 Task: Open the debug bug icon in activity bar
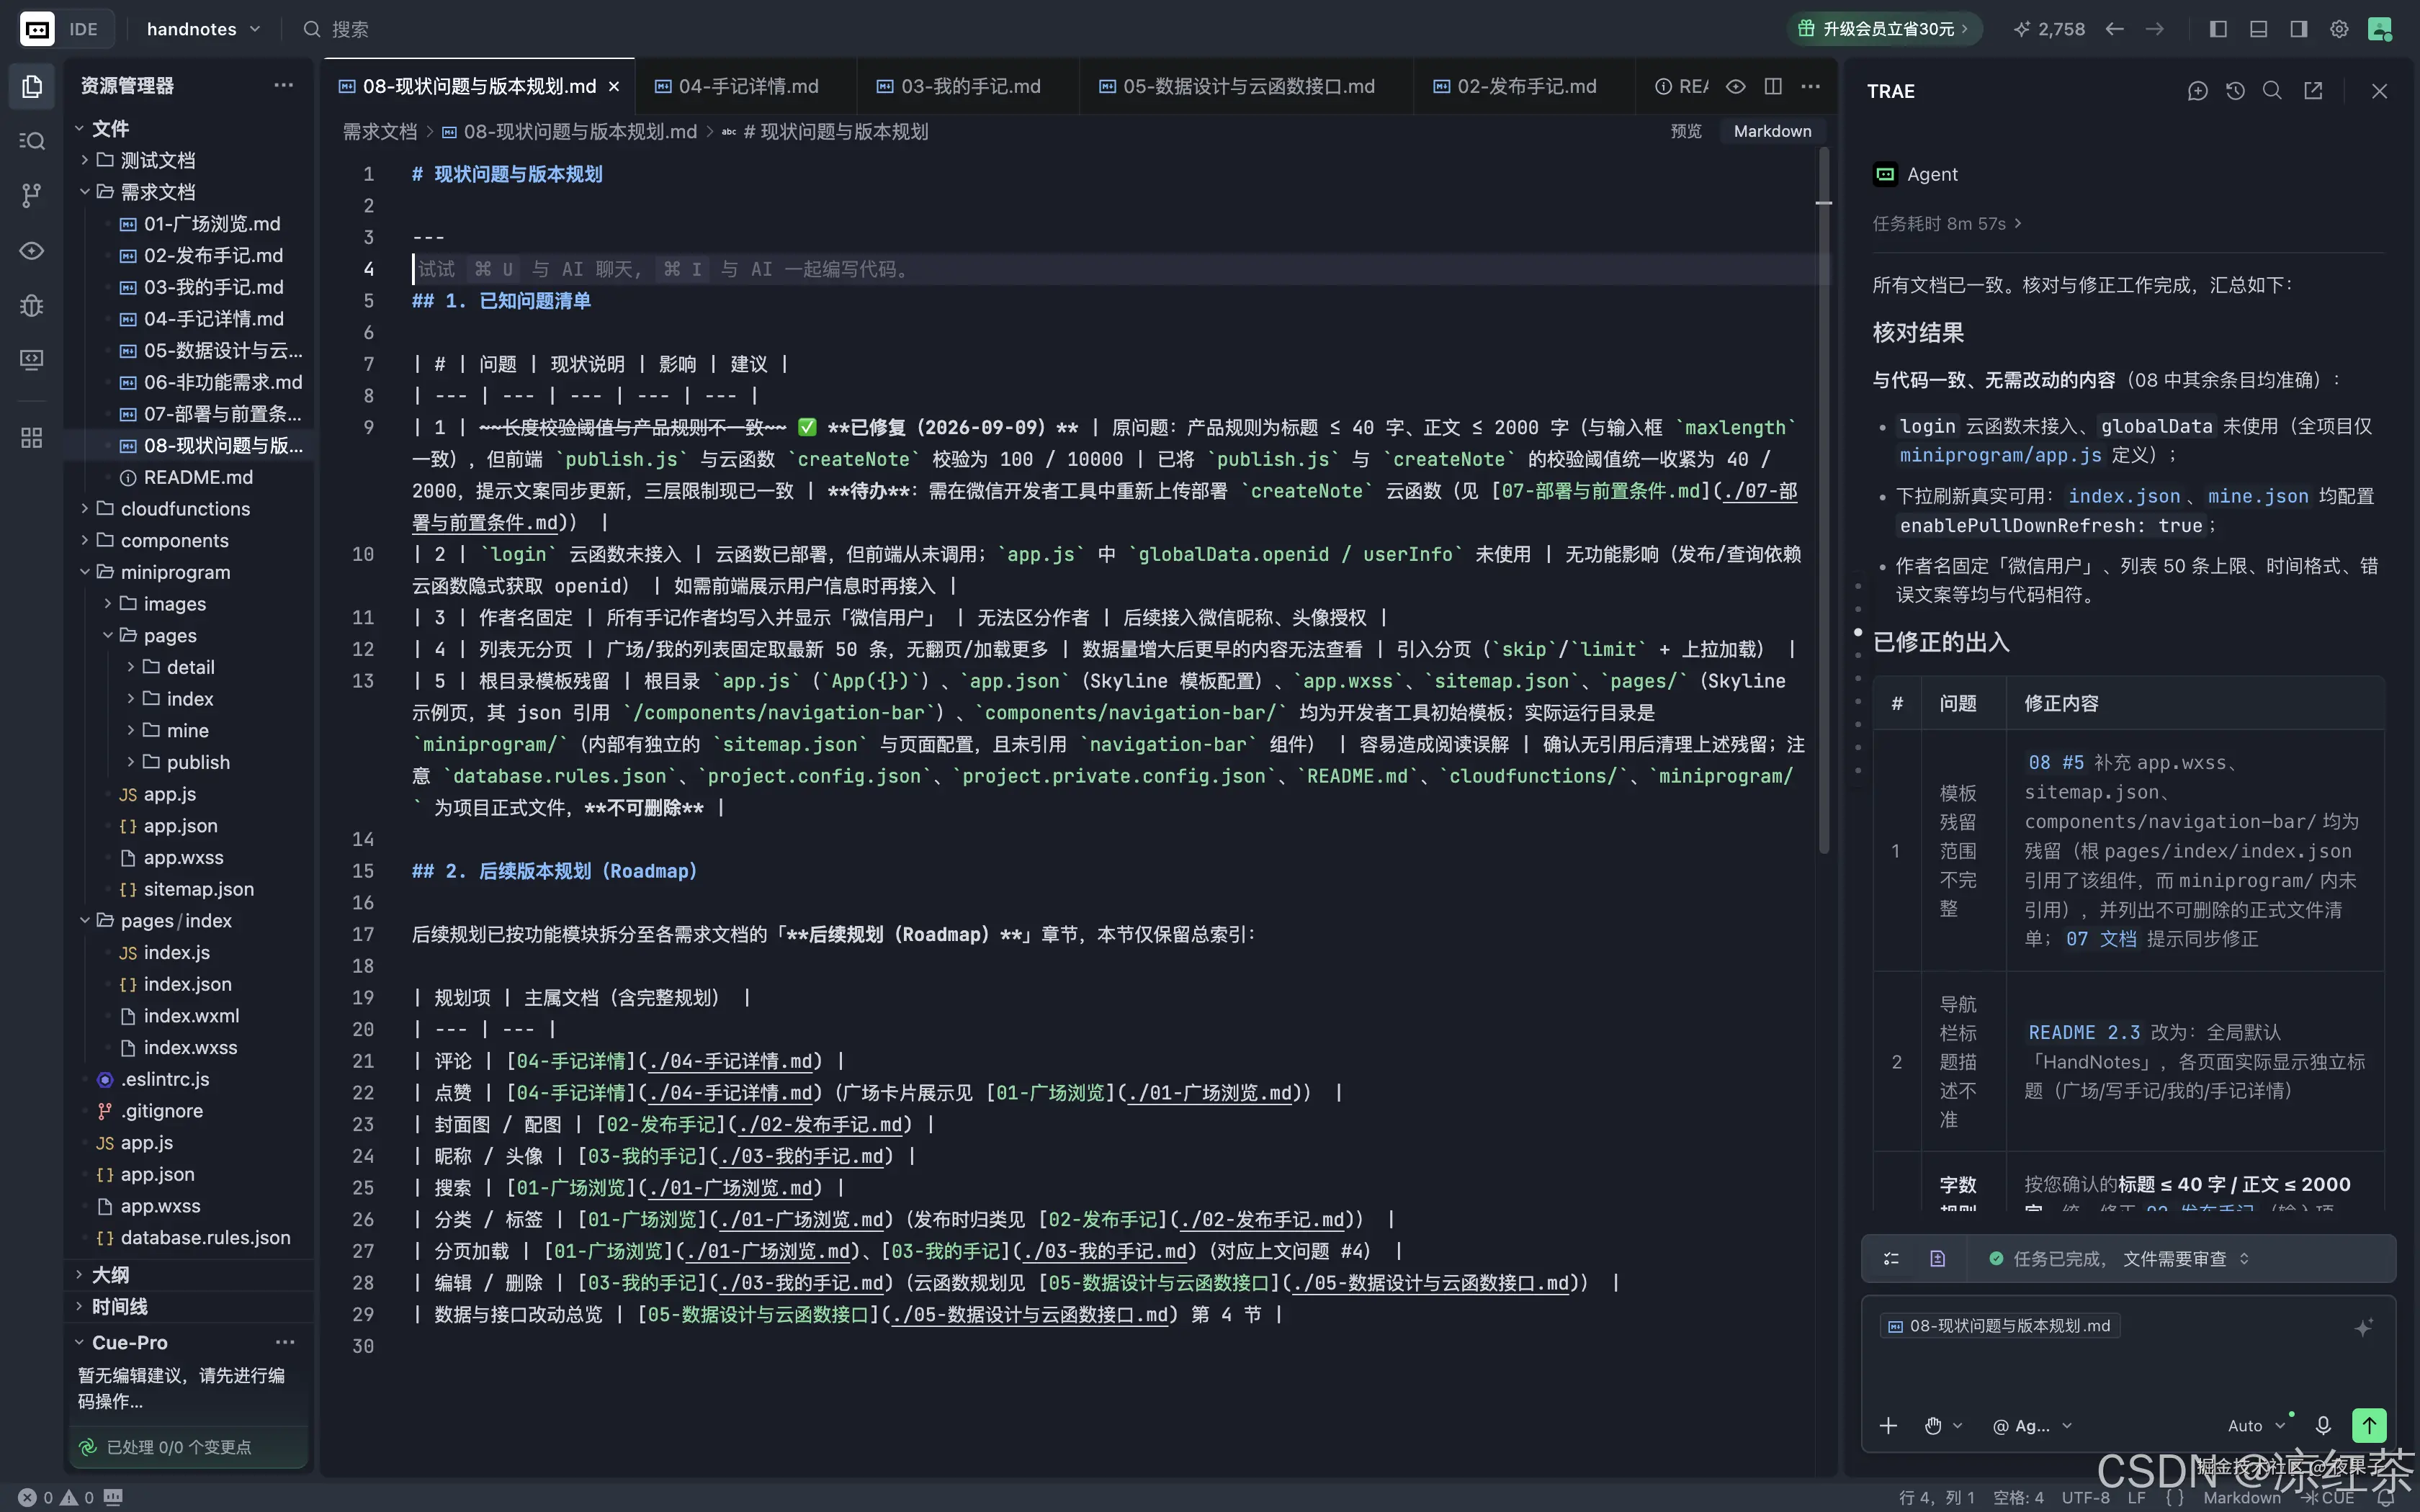[32, 305]
